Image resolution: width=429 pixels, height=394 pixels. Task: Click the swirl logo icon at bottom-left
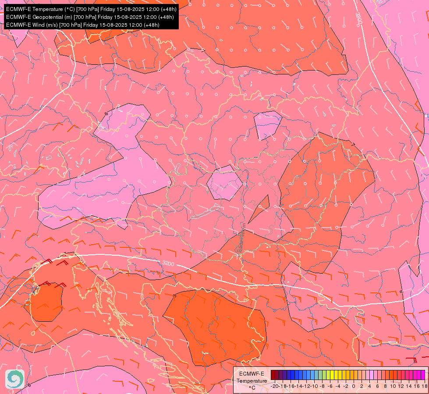(x=15, y=379)
